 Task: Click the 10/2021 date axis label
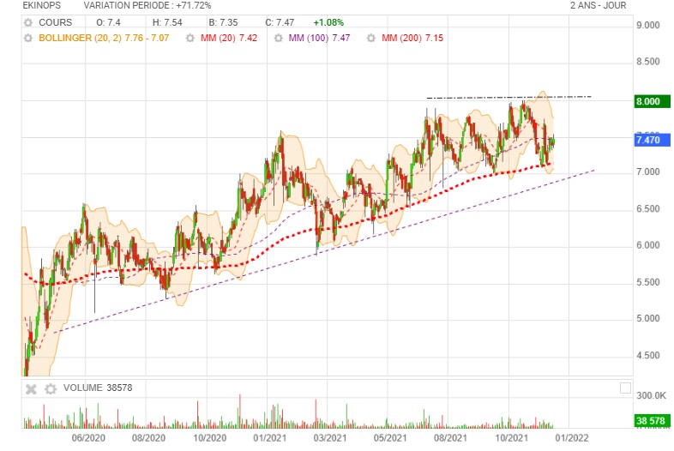click(511, 438)
